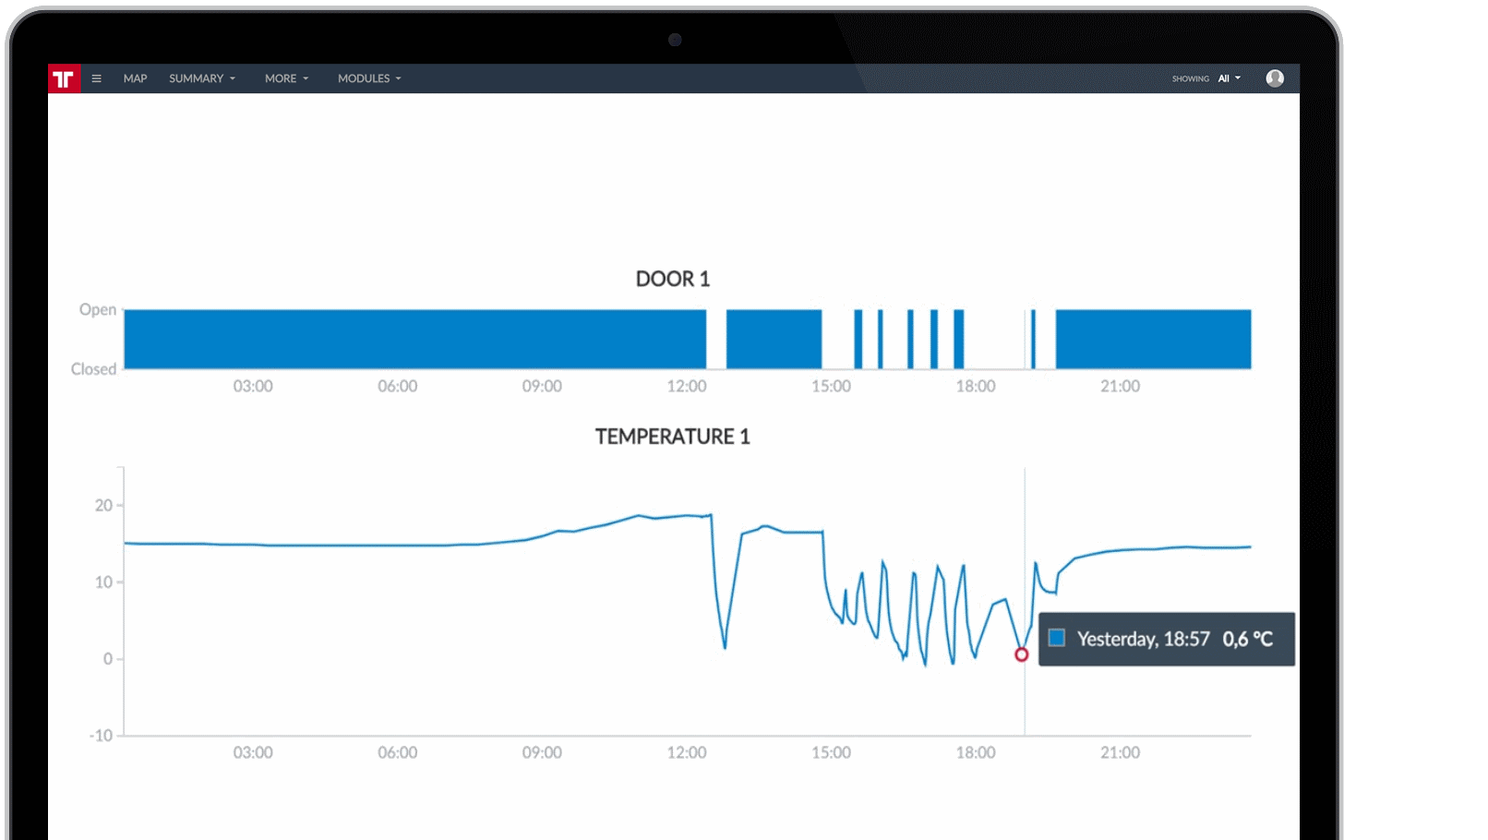The width and height of the screenshot is (1488, 840).
Task: Click the 21:00 label under the temperature chart
Action: 1120,752
